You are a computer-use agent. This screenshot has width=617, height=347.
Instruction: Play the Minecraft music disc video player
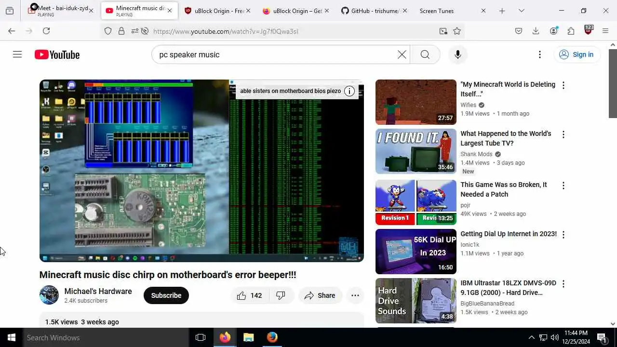tap(201, 171)
